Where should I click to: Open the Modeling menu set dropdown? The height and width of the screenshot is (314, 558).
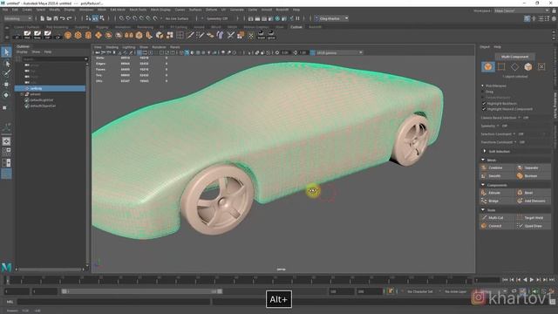click(17, 18)
